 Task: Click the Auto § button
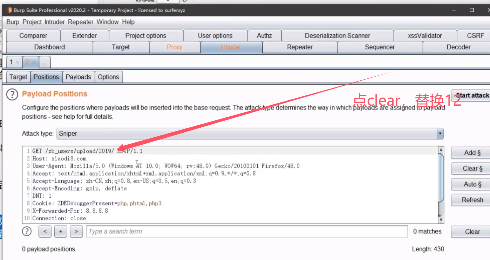click(471, 184)
